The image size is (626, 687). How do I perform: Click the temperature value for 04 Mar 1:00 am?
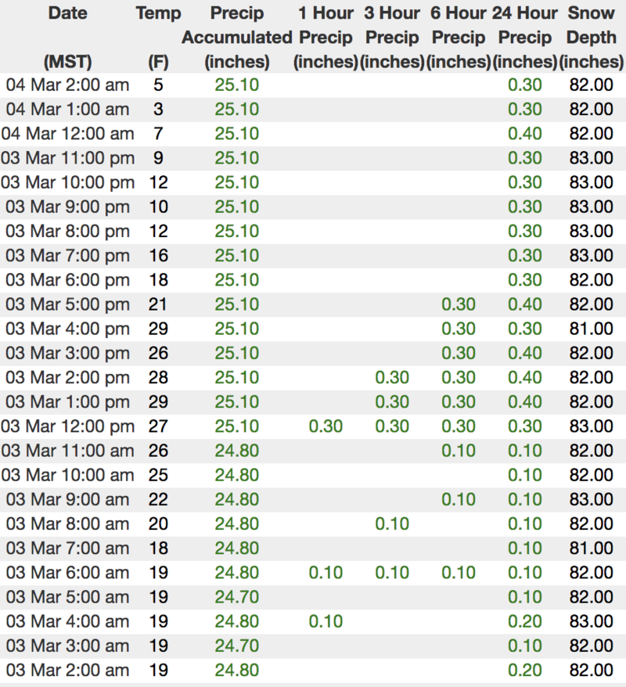[x=158, y=110]
